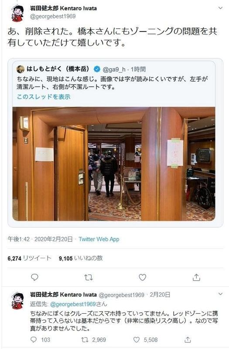Screen dimensions: 229x349
Task: View the 6,274 リツイート list
Action: (29, 258)
